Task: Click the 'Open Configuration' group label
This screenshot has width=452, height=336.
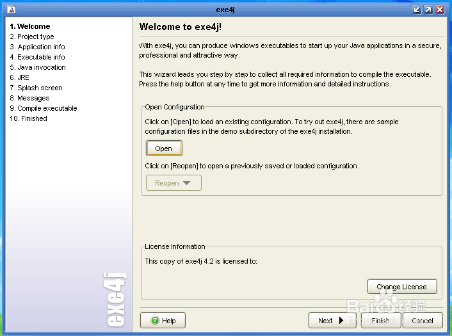Action: [175, 107]
